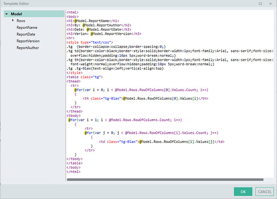Click the </style> closing tag

pyautogui.click(x=74, y=72)
